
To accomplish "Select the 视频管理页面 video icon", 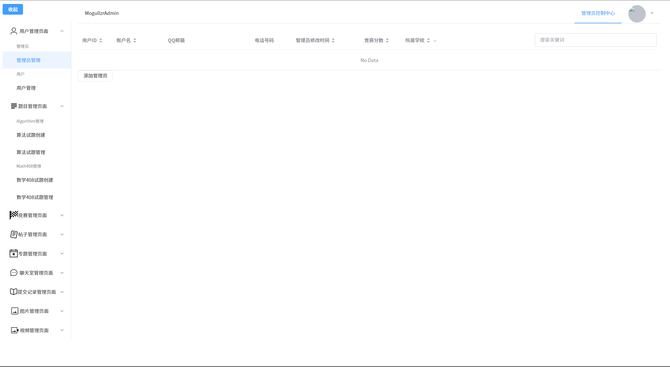I will pos(15,330).
